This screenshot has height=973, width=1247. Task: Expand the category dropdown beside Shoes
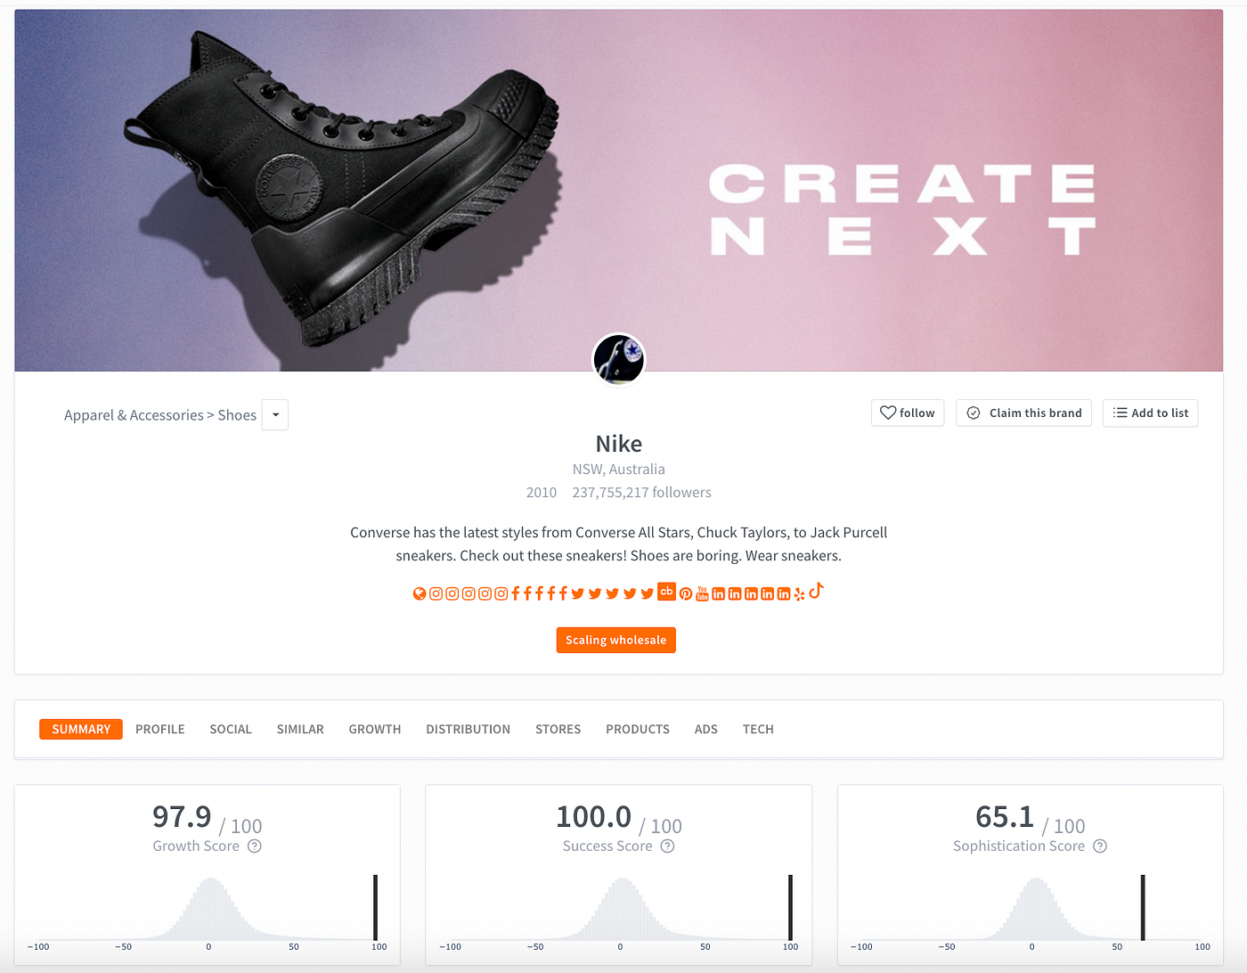point(275,415)
